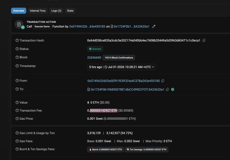Click the 19214 Block Confirmations badge
Screen dimensions: 230x160
[x=119, y=58]
